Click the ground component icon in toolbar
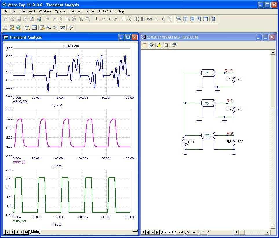 [x=96, y=19]
